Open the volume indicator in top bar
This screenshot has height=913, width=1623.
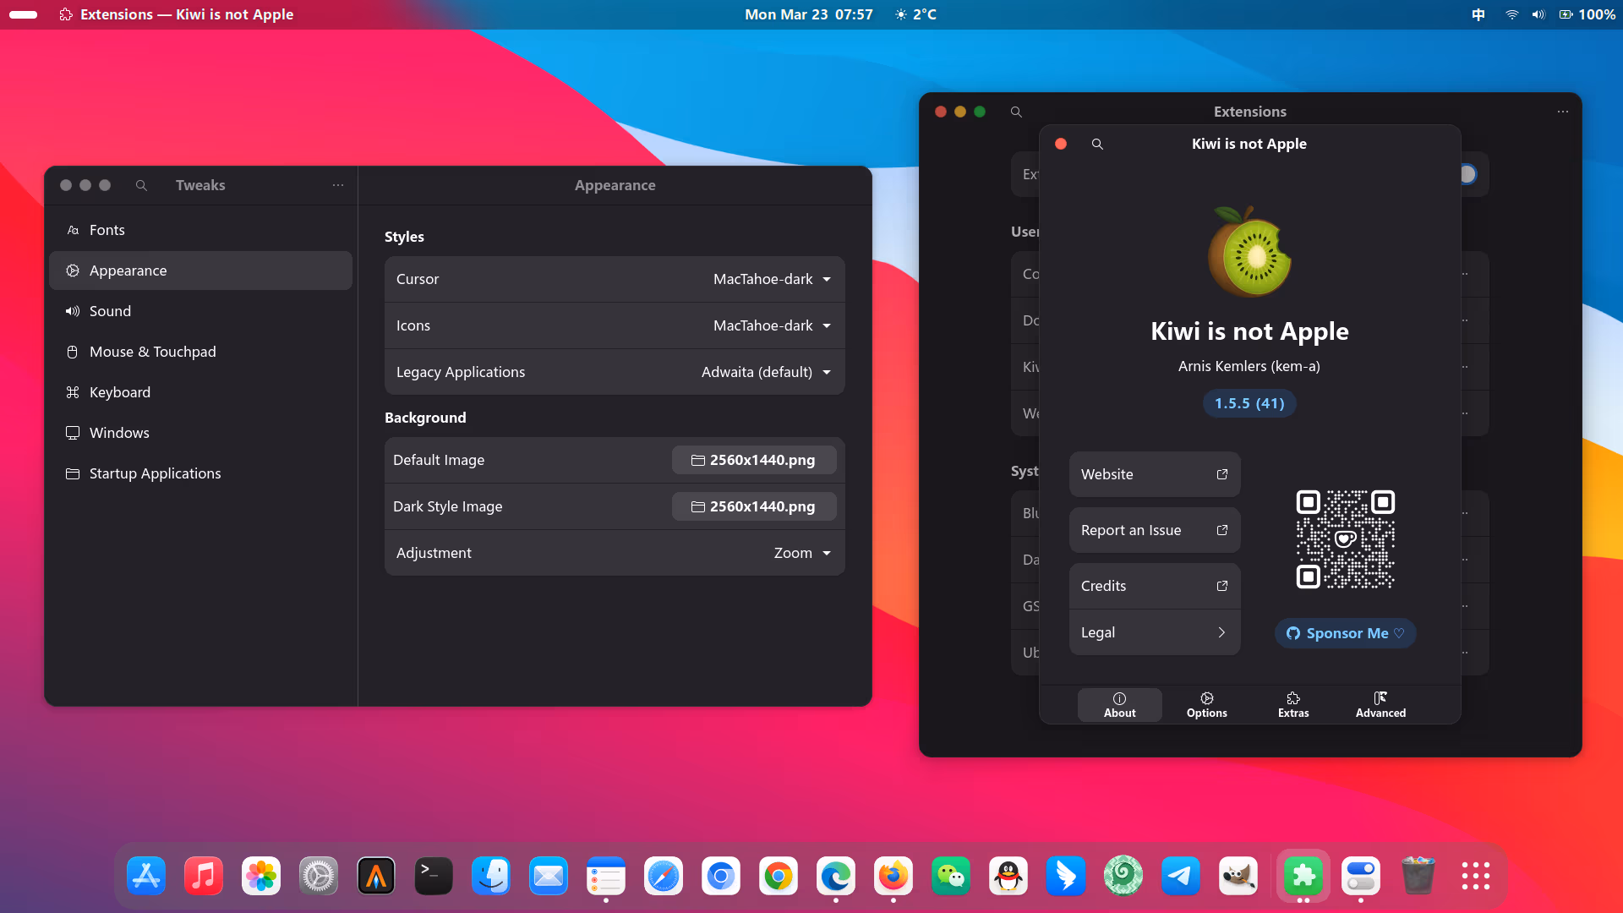coord(1538,14)
